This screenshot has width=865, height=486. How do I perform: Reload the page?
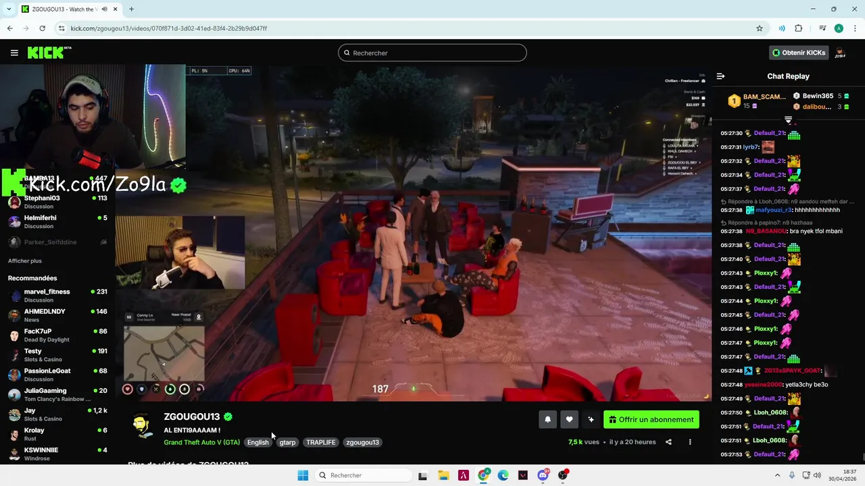(42, 28)
